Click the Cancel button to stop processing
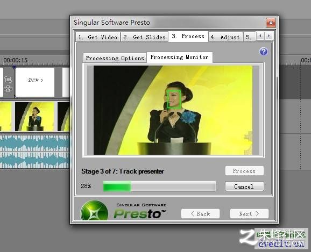Image resolution: width=311 pixels, height=252 pixels. coord(244,186)
